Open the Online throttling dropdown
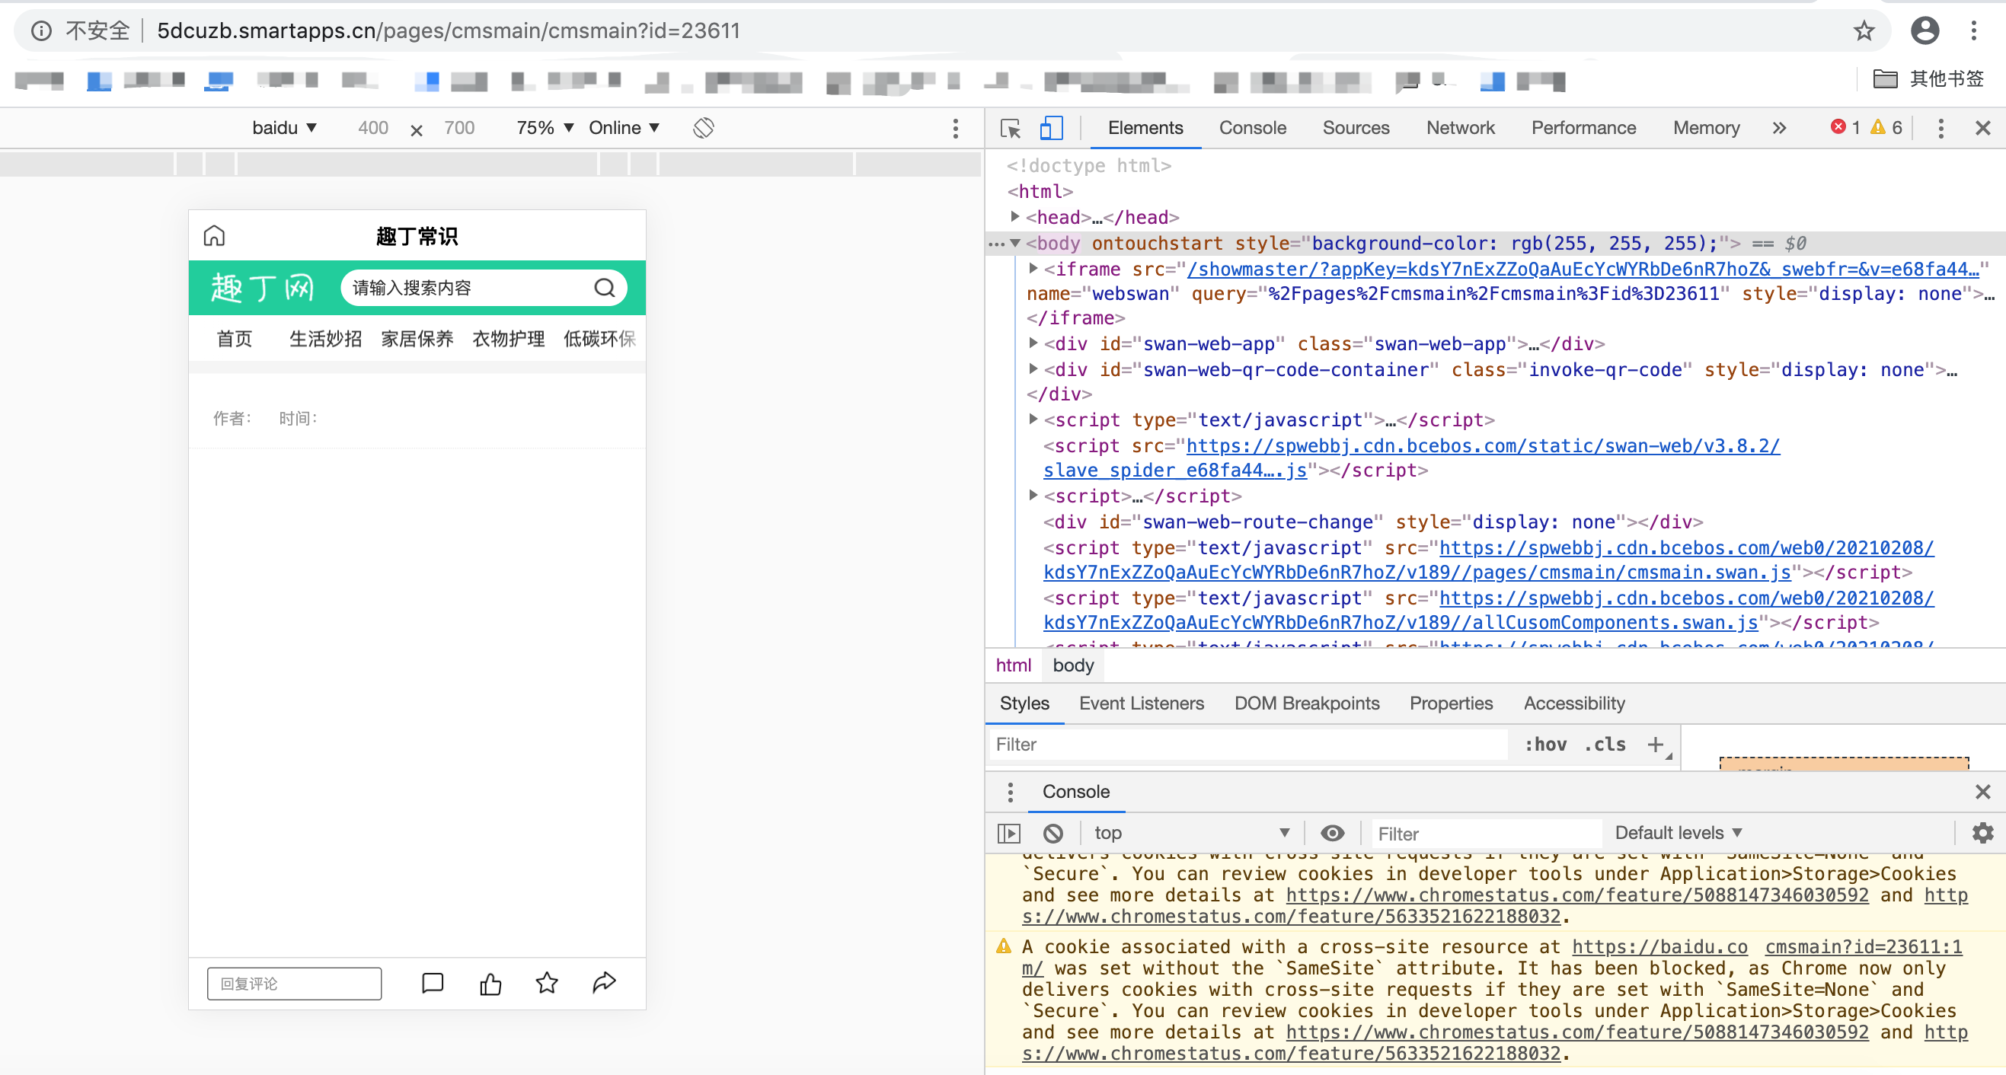2006x1075 pixels. coord(624,128)
